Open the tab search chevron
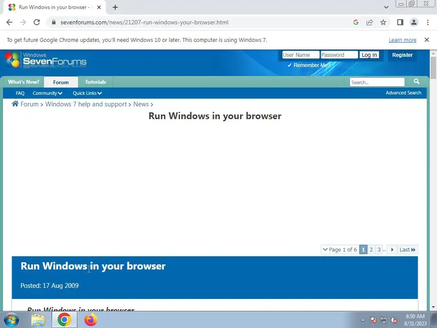 [x=386, y=7]
